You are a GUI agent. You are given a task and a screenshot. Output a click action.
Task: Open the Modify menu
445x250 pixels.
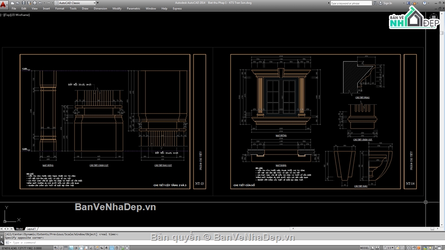click(117, 8)
